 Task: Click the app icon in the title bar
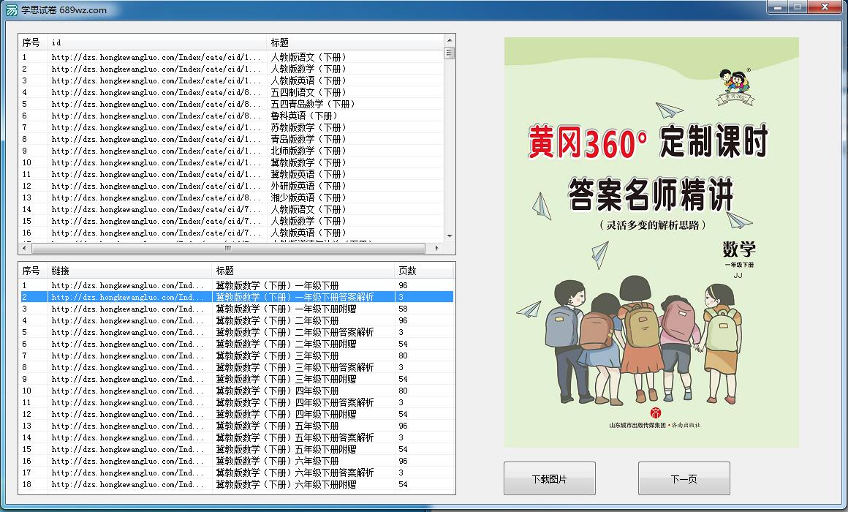click(11, 10)
